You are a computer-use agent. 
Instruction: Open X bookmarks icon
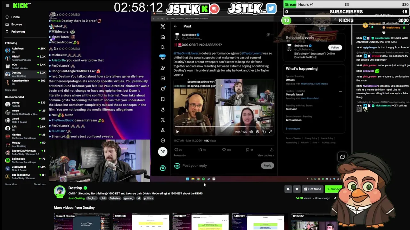pyautogui.click(x=163, y=99)
